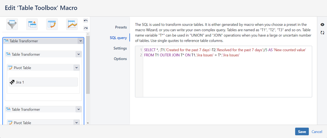
Task: Click the refresh preview icon
Action: [x=322, y=33]
